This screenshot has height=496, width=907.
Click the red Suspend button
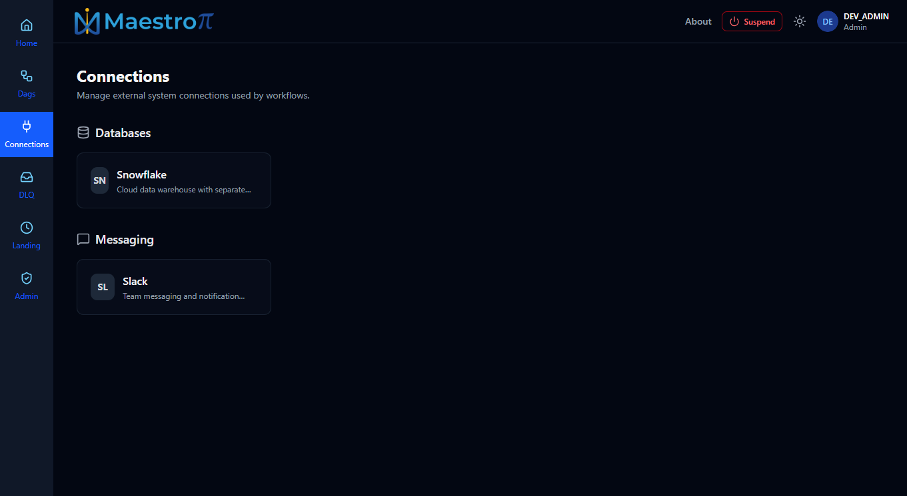coord(752,21)
